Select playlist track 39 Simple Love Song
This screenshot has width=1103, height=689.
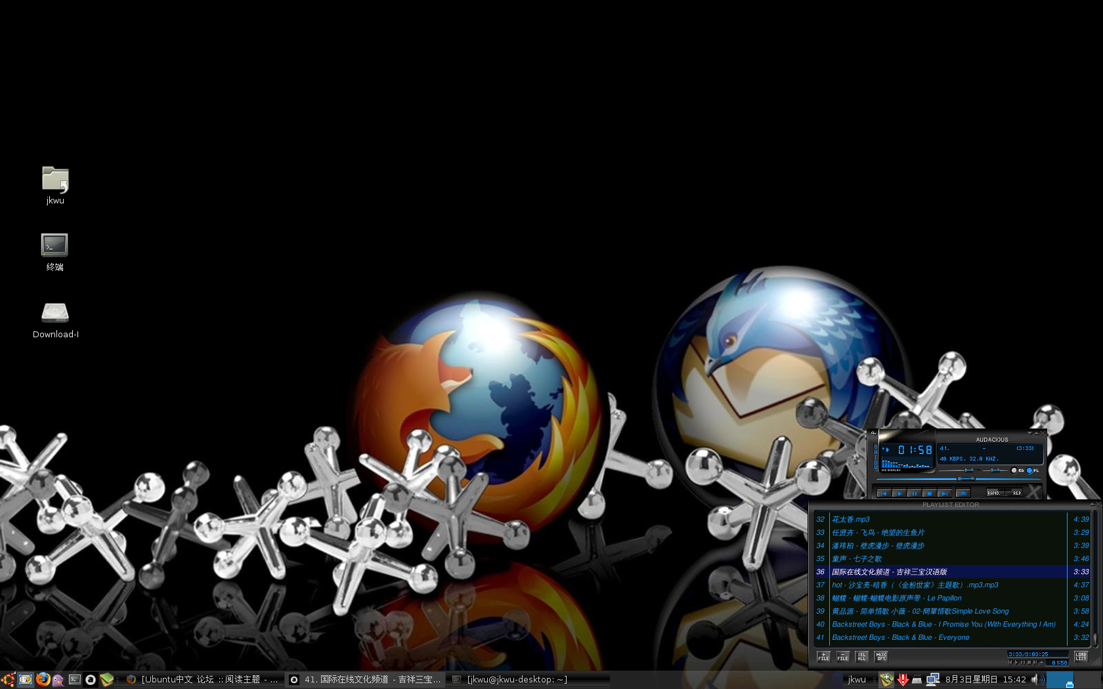click(952, 611)
